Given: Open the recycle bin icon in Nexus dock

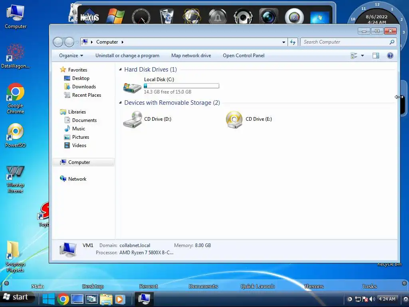Looking at the screenshot, I should pos(167,16).
